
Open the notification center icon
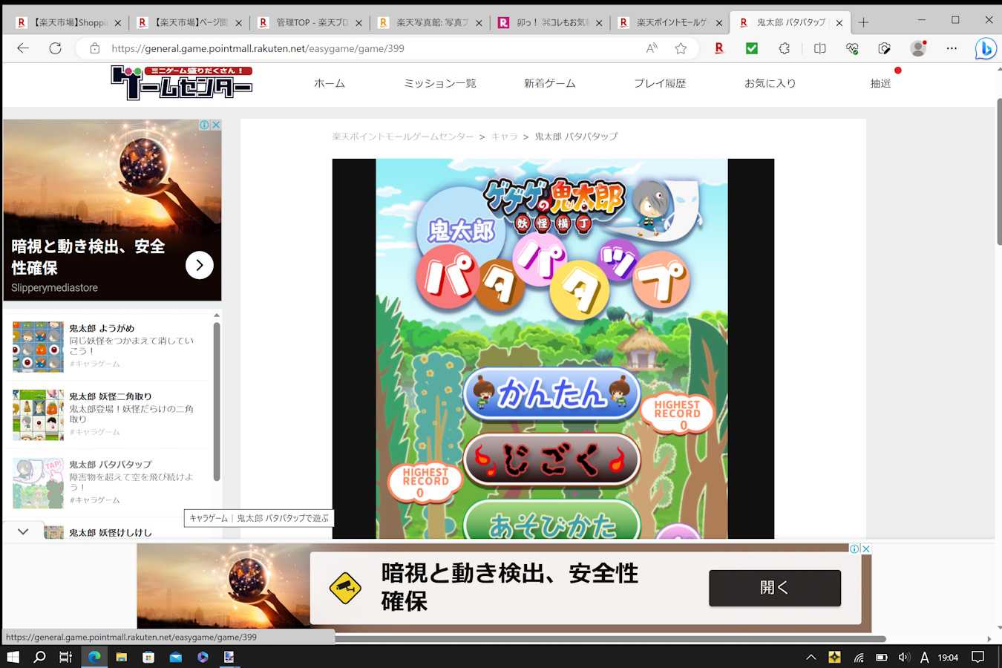tap(978, 657)
